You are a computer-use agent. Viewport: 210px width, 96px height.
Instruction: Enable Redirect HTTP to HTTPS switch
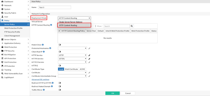coord(60,83)
